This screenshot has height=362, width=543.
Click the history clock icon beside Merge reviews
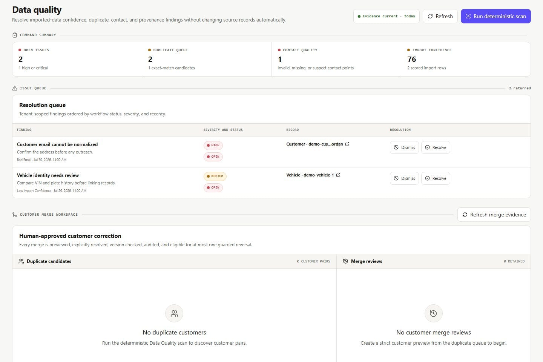345,261
